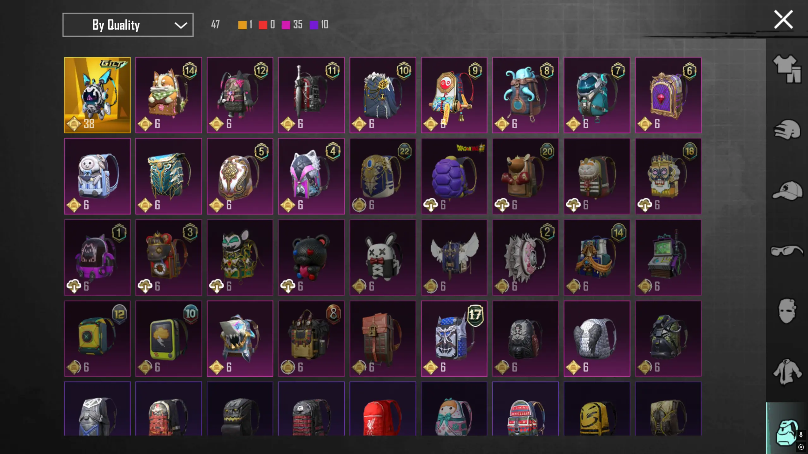Image resolution: width=808 pixels, height=454 pixels.
Task: Open the outfit category shirt icon
Action: tap(787, 69)
